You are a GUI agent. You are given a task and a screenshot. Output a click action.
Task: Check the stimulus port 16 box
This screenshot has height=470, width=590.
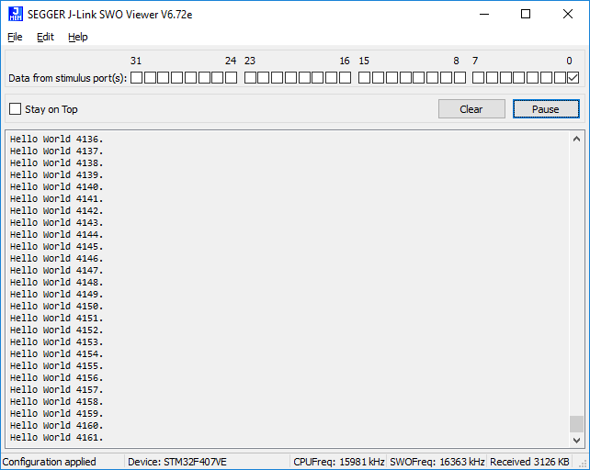coord(345,78)
